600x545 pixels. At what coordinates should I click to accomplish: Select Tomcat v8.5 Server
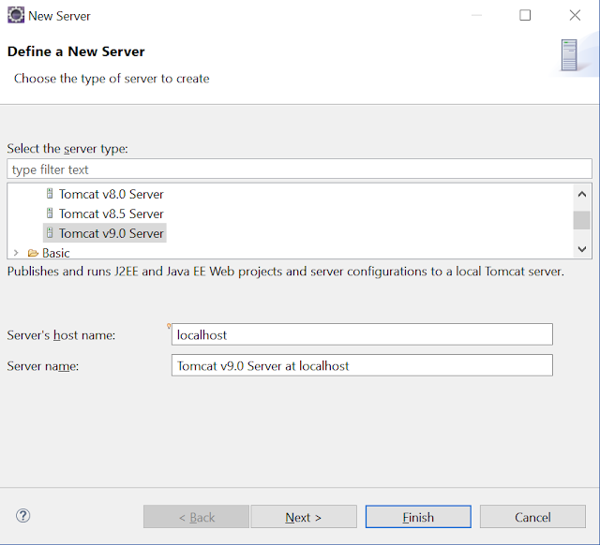tap(111, 214)
